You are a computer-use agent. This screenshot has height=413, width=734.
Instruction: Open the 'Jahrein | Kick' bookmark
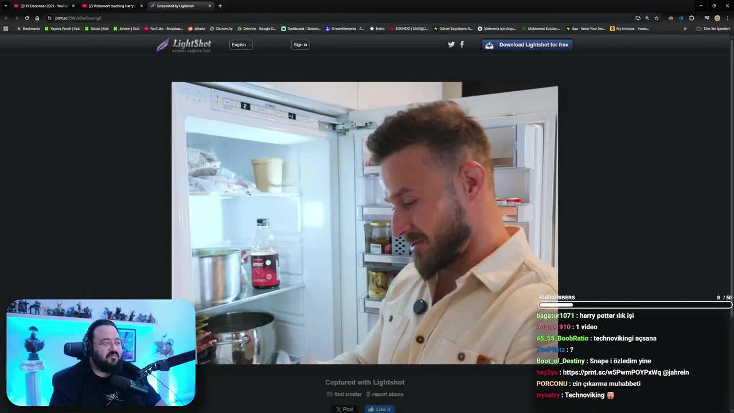(x=127, y=28)
